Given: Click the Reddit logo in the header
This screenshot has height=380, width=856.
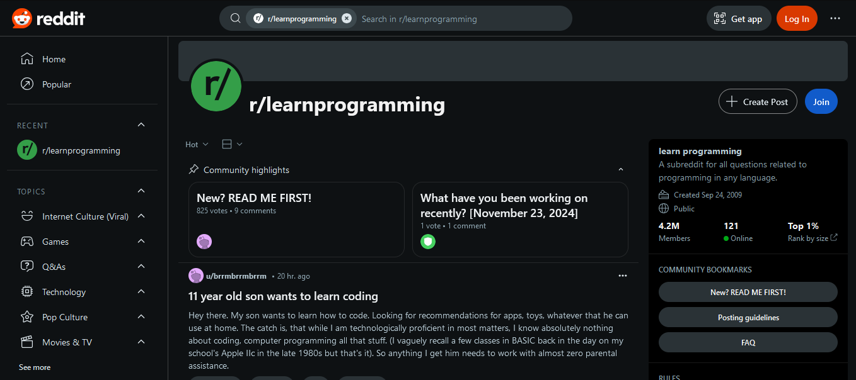Looking at the screenshot, I should tap(49, 18).
